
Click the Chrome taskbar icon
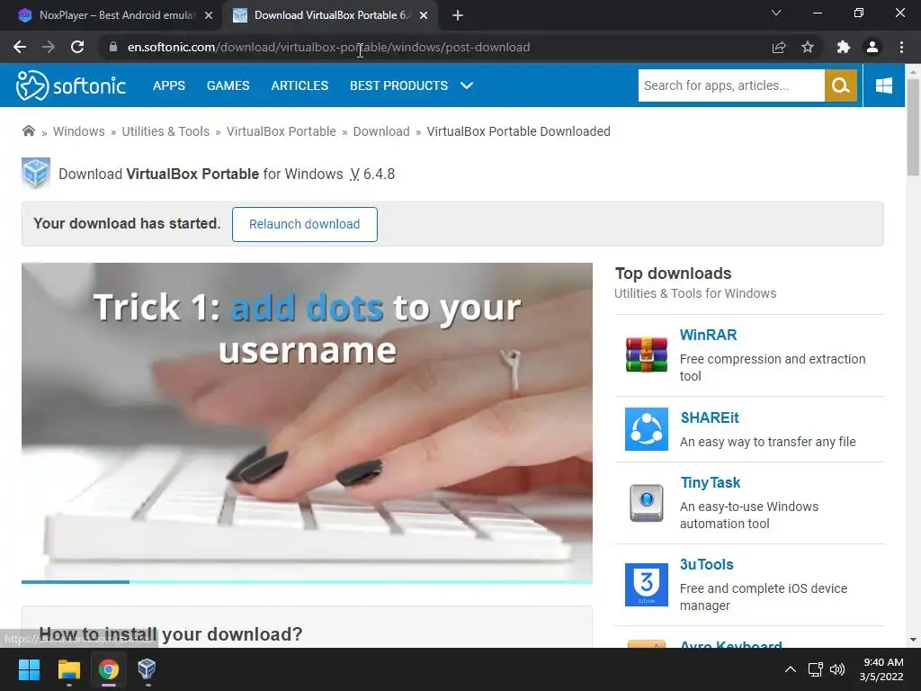(108, 669)
